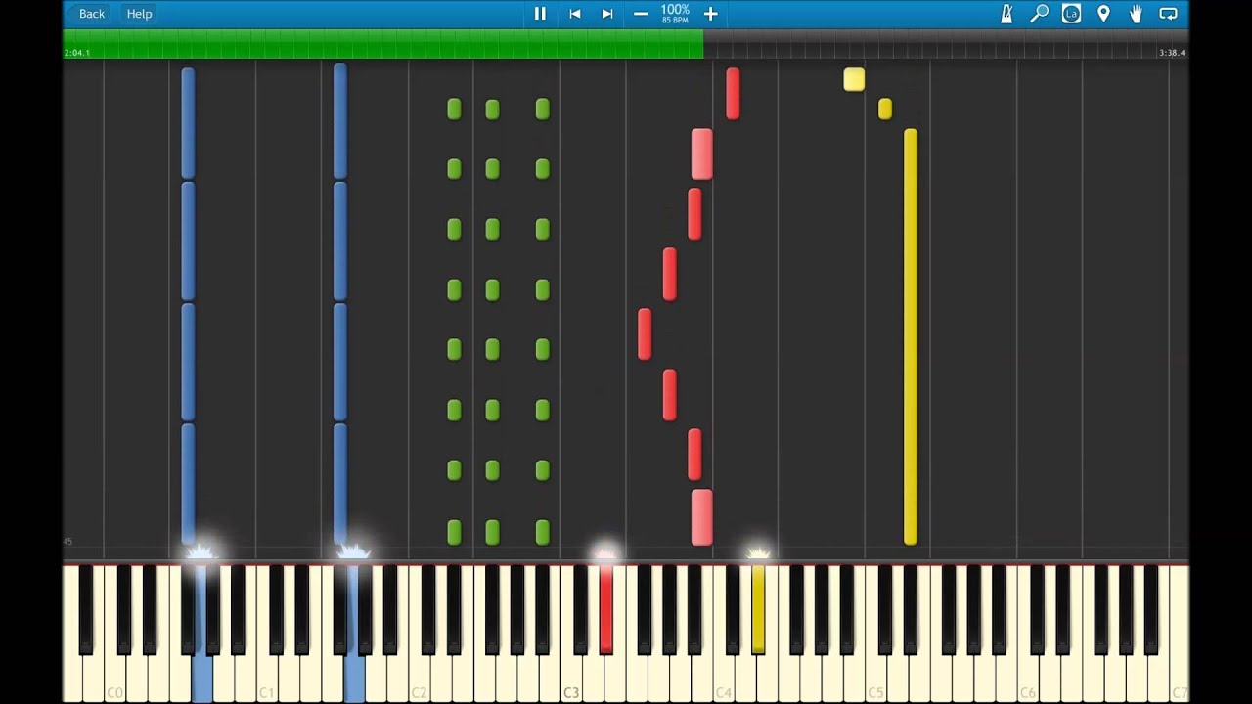Open the zoom magnifier tool
1252x704 pixels.
coord(1039,14)
